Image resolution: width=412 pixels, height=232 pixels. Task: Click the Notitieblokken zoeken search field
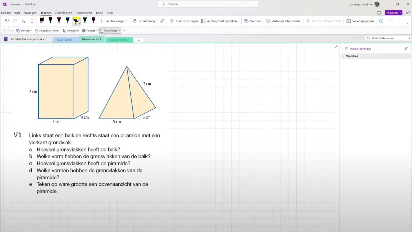tap(386, 38)
